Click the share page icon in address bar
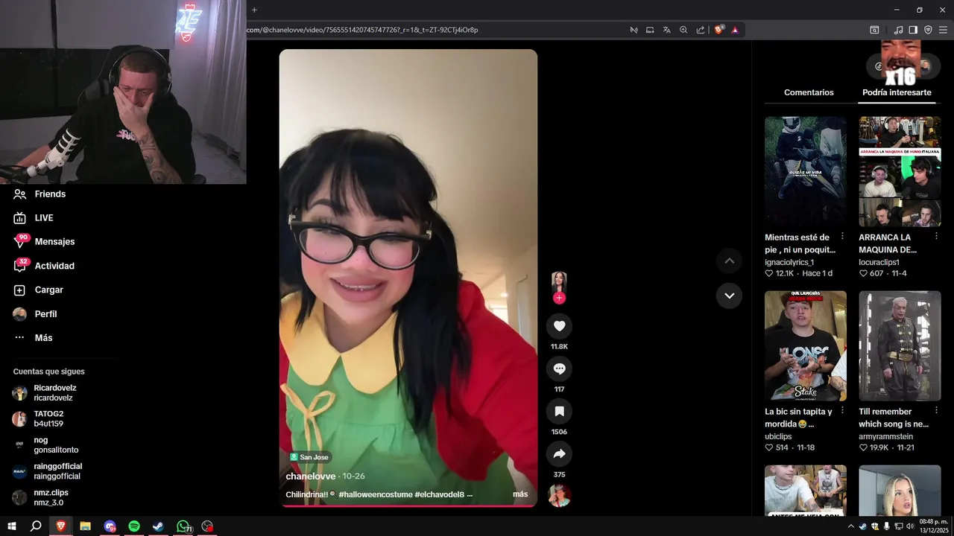Screen dimensions: 954x536 coord(701,30)
